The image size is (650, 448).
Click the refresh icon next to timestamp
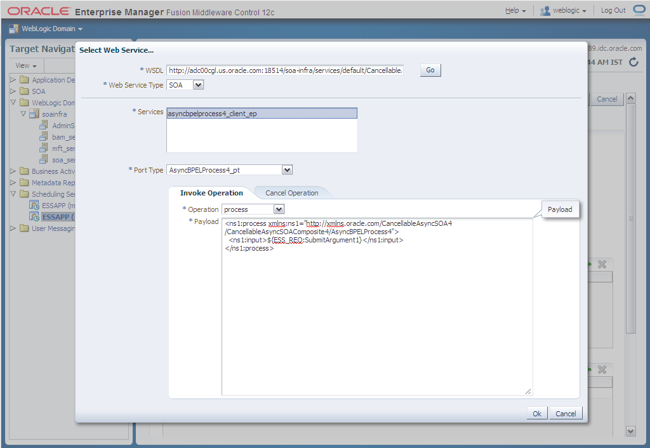(x=633, y=62)
